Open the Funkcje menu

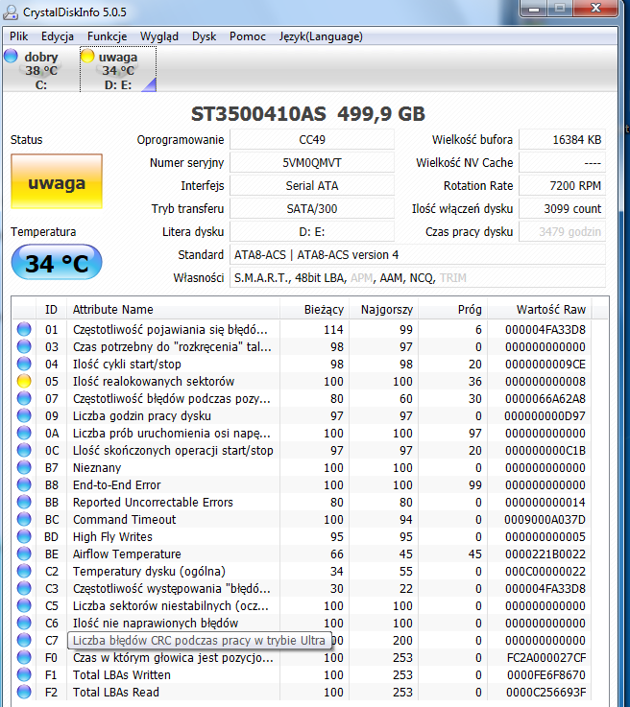click(107, 36)
